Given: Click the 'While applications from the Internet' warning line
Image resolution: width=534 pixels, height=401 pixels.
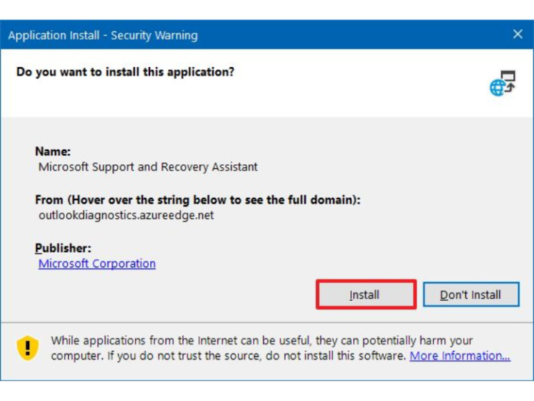Looking at the screenshot, I should [261, 340].
